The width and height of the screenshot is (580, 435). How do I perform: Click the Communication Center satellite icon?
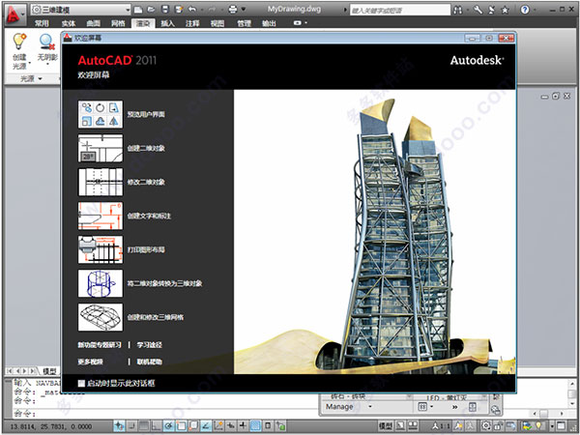click(x=491, y=10)
